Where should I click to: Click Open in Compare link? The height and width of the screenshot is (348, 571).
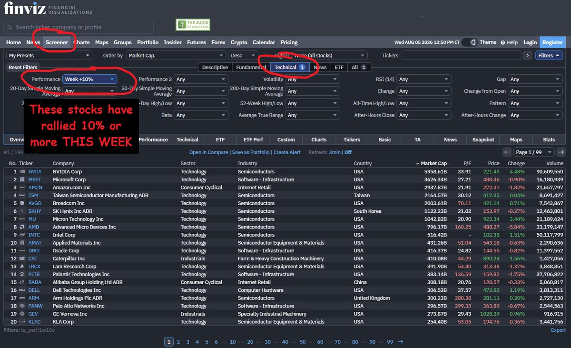(x=209, y=152)
